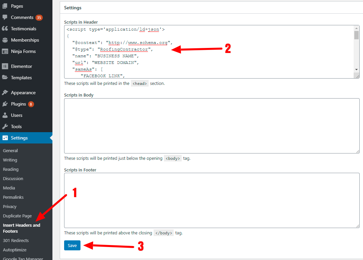The width and height of the screenshot is (363, 260).
Task: Click the Testimonials quote icon
Action: 5,29
